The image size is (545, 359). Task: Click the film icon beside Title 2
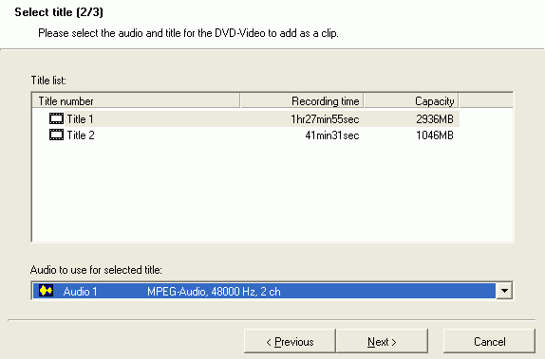(x=56, y=135)
